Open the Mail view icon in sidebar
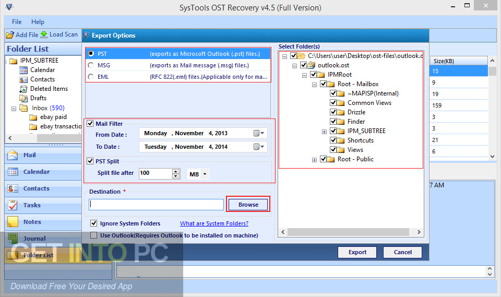Screen dimensions: 501x297 click(x=13, y=155)
